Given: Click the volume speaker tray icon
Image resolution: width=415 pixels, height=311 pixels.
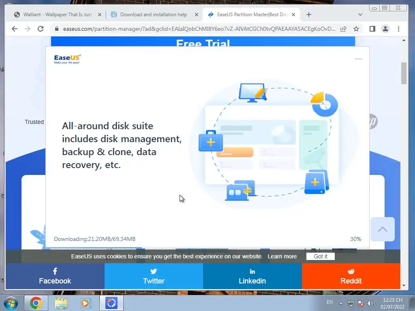Looking at the screenshot, I should [370, 303].
